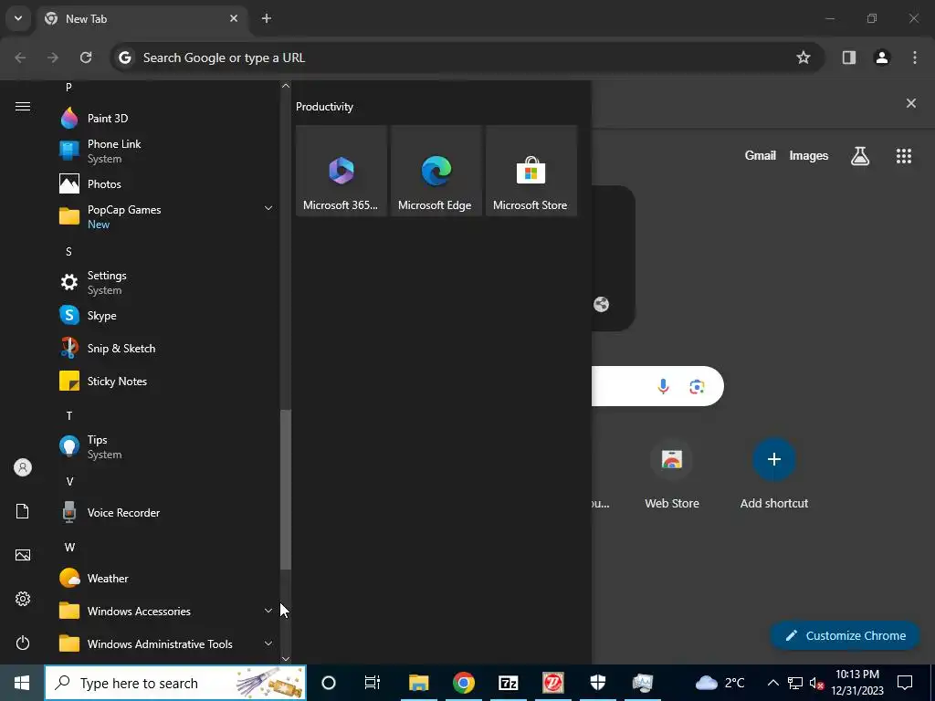
Task: Open Pictures from Start sidebar
Action: [23, 555]
